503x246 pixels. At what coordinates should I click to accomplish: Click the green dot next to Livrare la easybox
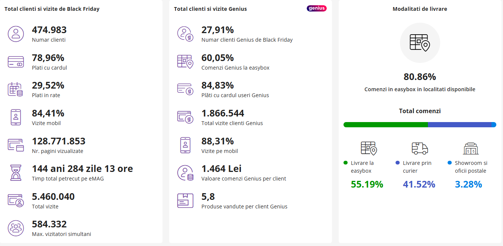(345, 163)
